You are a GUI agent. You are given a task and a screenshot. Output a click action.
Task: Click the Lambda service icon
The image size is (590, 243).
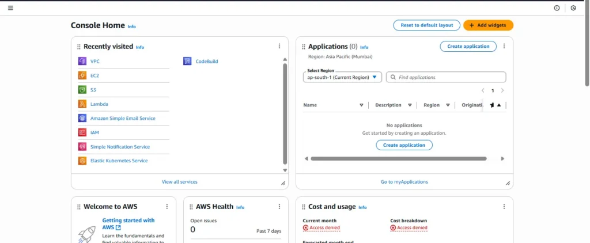82,104
